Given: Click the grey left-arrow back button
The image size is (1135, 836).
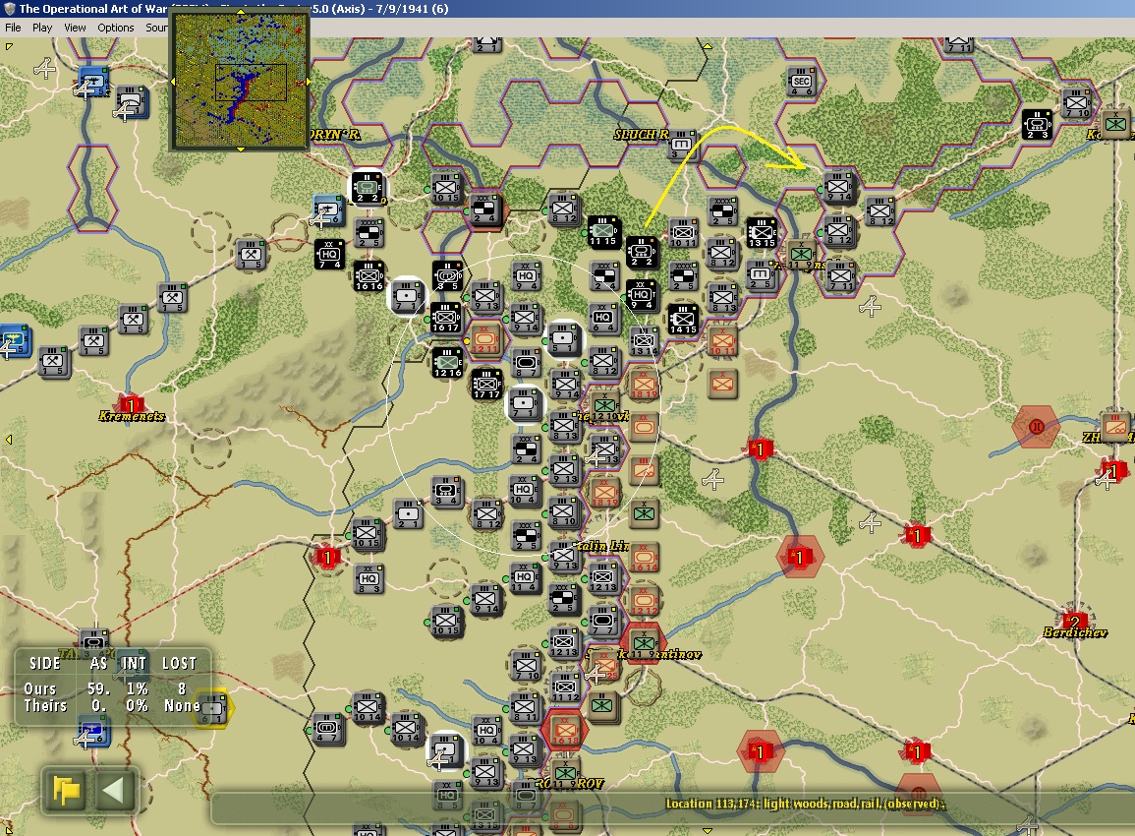Looking at the screenshot, I should point(114,790).
